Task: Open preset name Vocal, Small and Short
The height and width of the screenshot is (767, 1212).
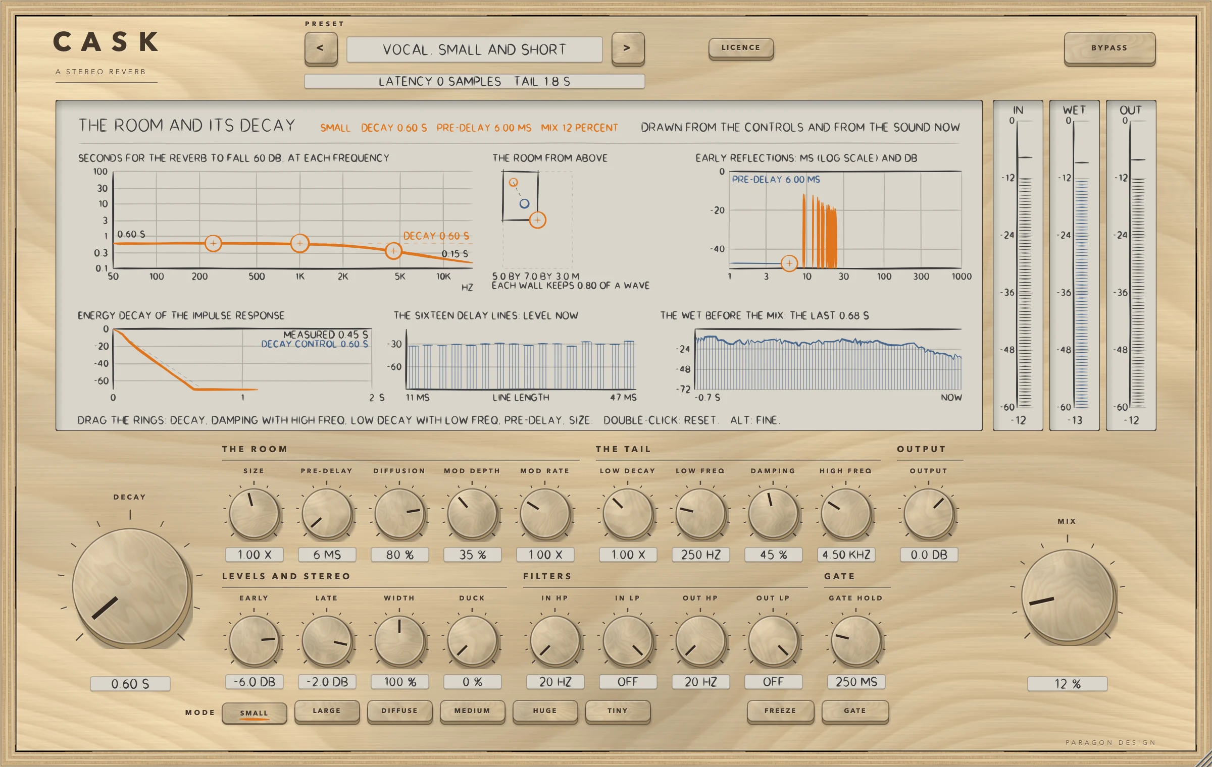Action: (x=474, y=49)
